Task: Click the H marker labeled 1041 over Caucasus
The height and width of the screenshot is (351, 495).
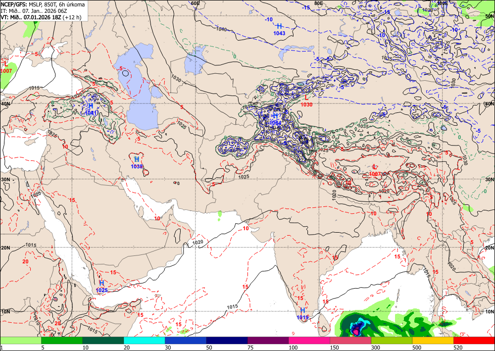Action: click(91, 106)
